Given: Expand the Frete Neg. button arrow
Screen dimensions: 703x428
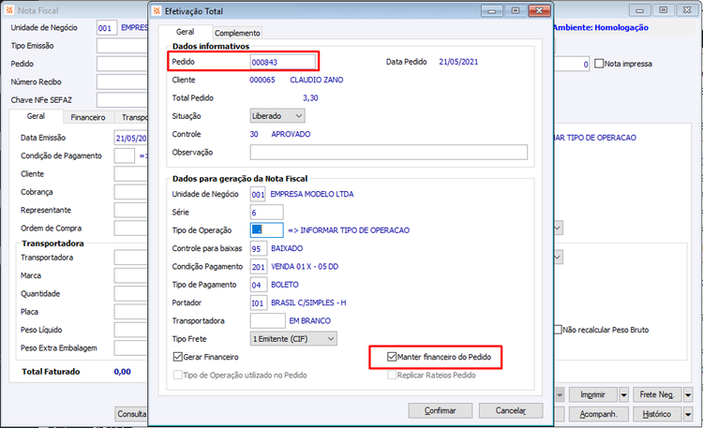Looking at the screenshot, I should point(688,395).
